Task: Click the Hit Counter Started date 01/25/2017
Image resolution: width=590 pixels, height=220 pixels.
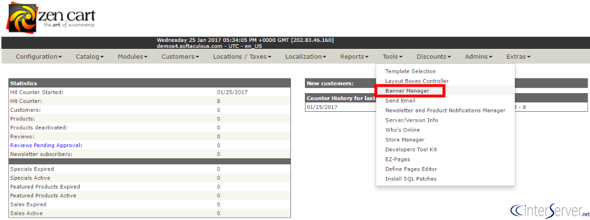Action: pyautogui.click(x=232, y=92)
